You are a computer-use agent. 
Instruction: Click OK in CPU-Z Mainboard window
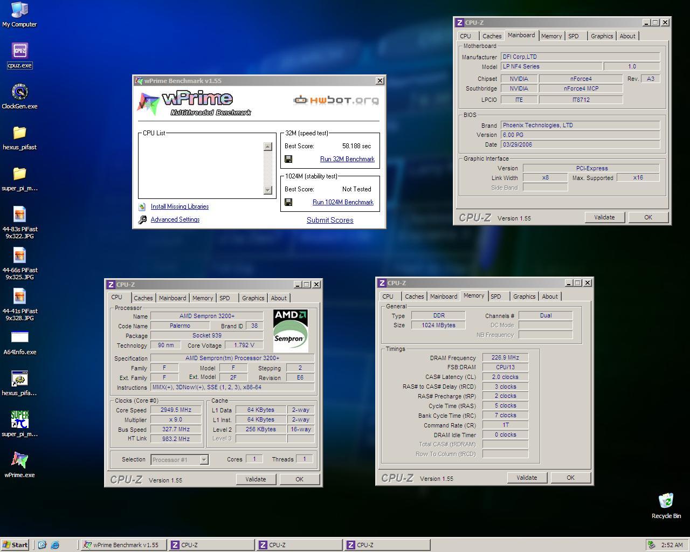click(x=648, y=217)
